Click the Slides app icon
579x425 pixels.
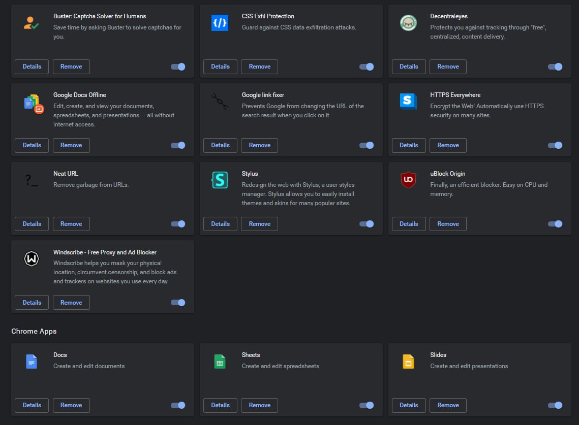pos(408,362)
